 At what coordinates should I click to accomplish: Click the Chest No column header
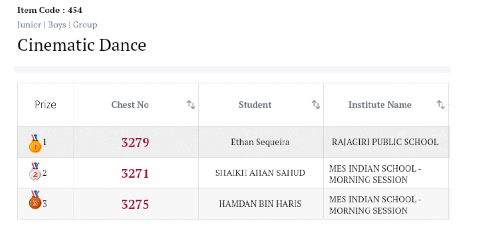click(130, 105)
